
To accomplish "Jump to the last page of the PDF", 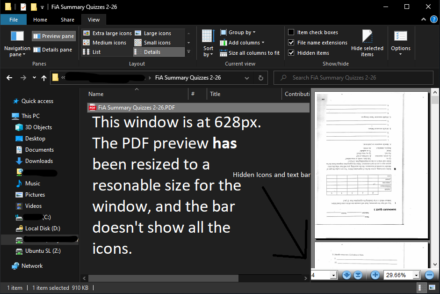I will [x=358, y=275].
